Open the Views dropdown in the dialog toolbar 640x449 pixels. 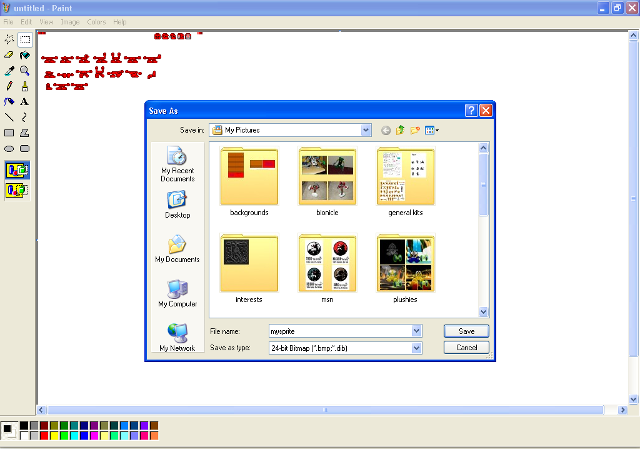[x=431, y=130]
